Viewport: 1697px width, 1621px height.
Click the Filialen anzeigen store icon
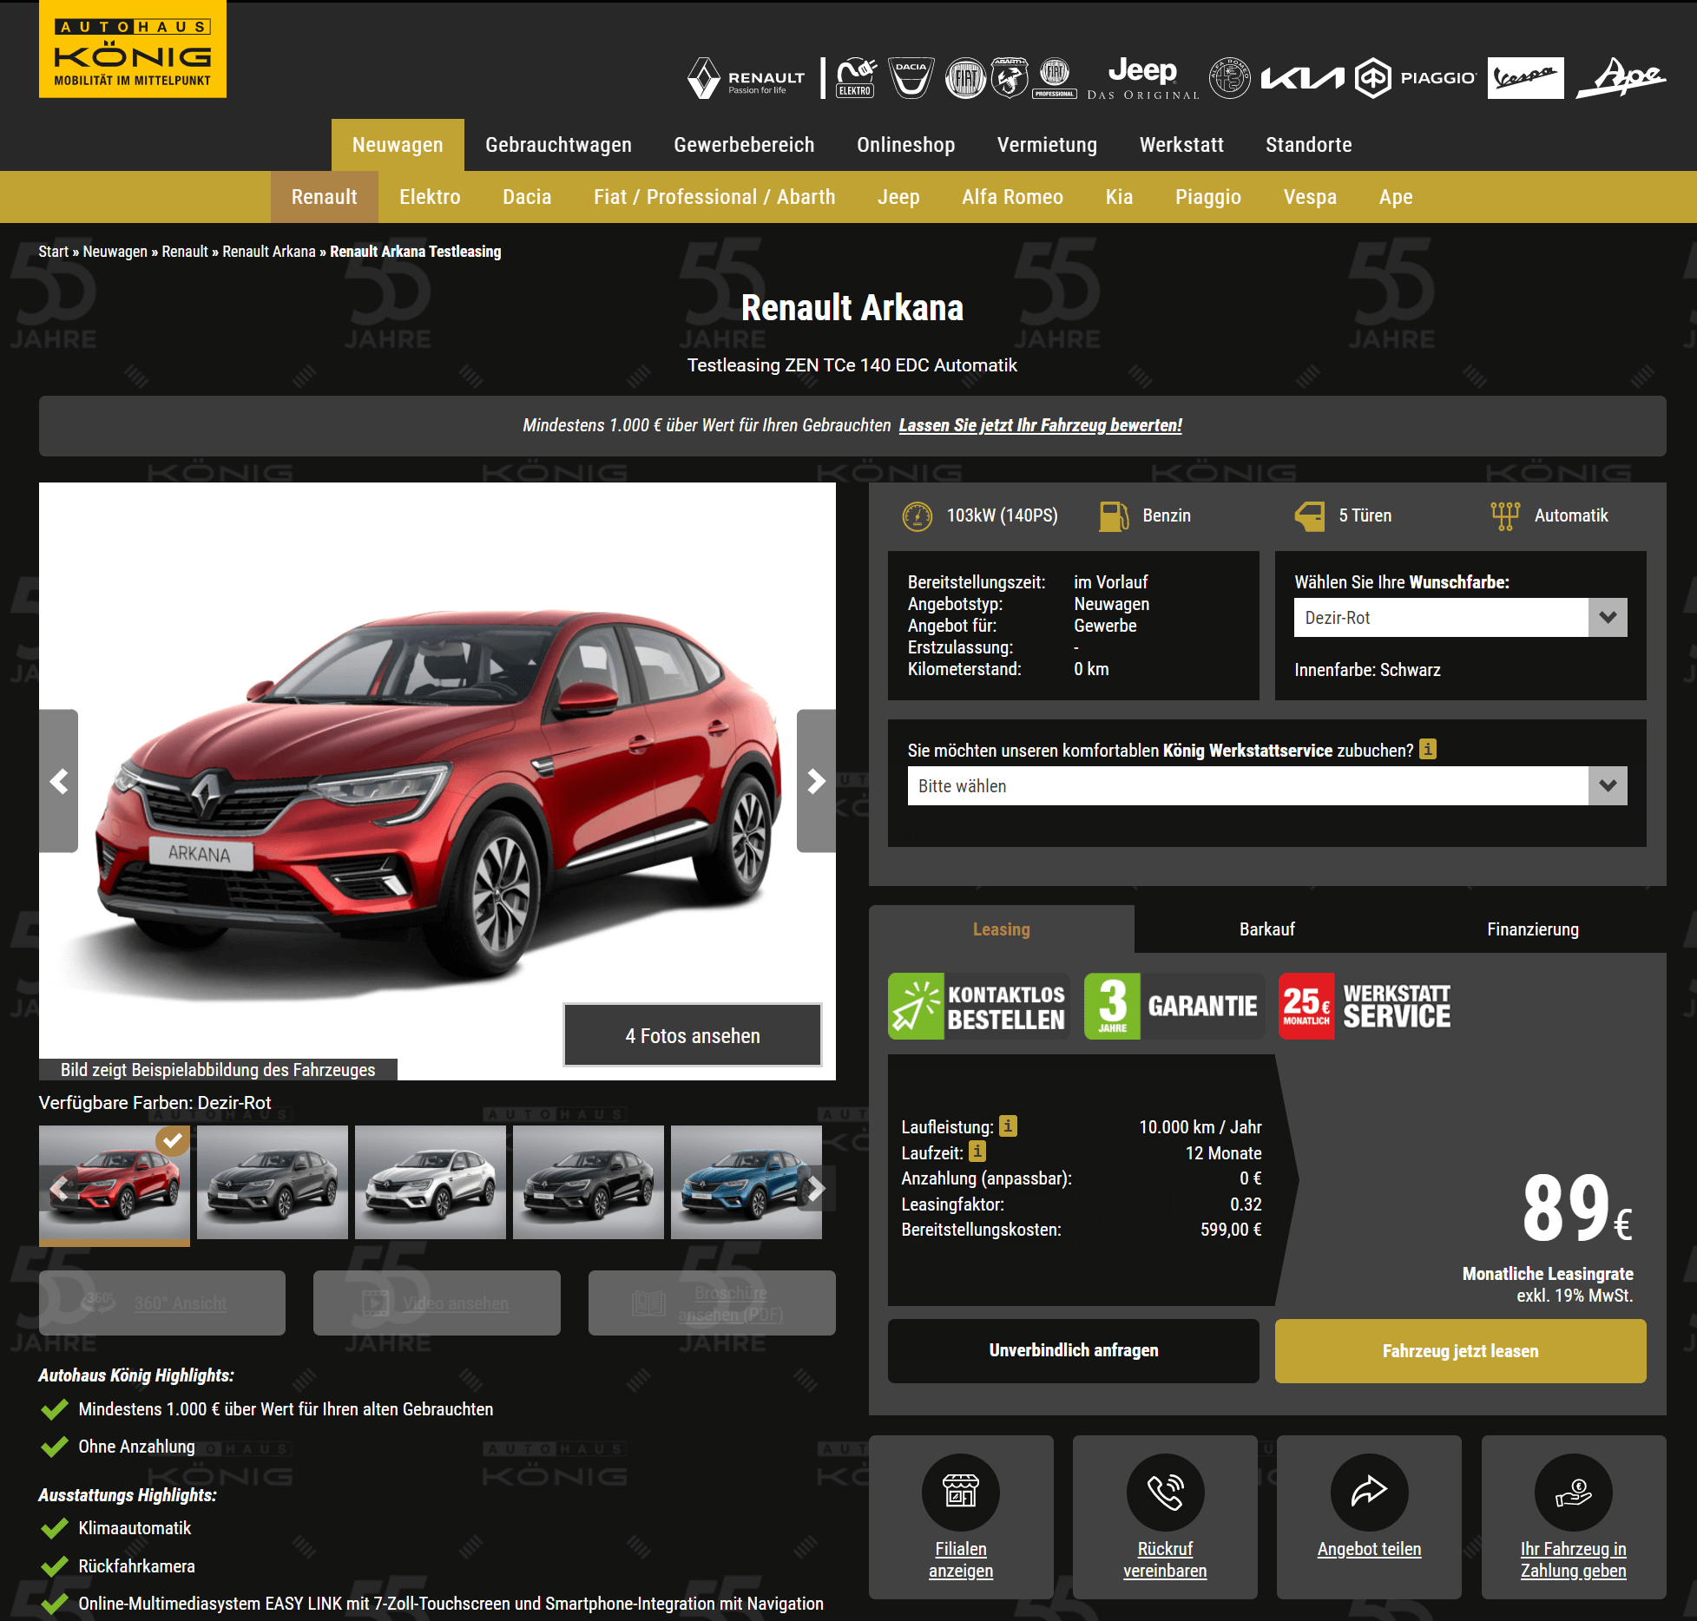point(961,1492)
